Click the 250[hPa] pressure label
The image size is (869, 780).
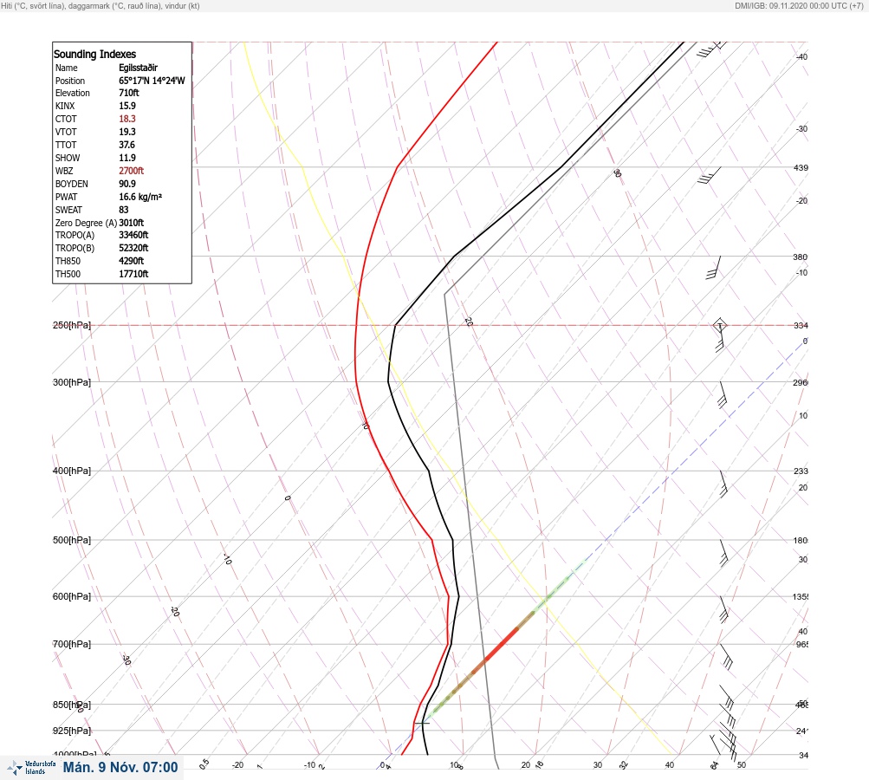(72, 325)
